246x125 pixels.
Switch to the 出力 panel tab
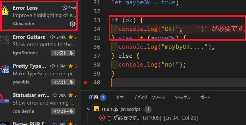[x=120, y=98]
